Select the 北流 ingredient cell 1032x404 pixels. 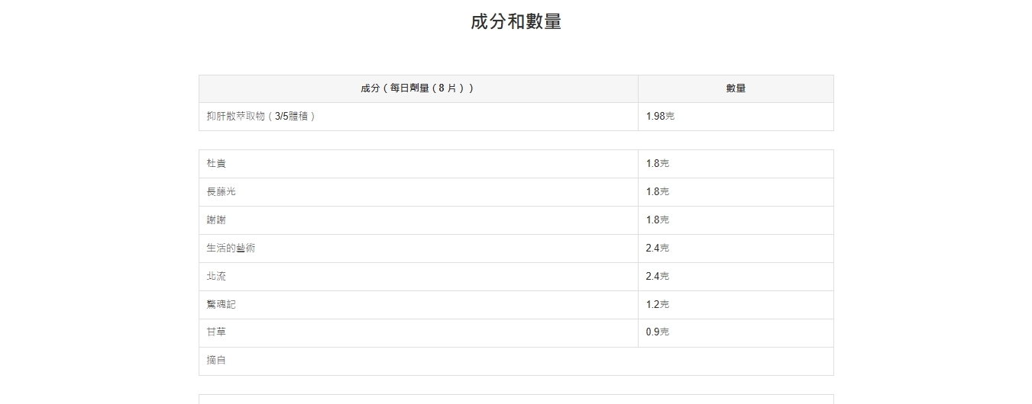[x=216, y=277]
